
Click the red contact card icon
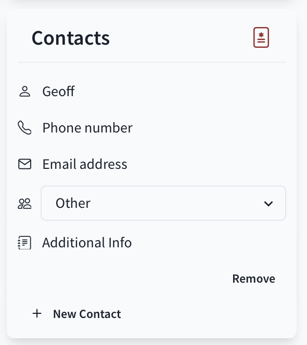click(261, 37)
